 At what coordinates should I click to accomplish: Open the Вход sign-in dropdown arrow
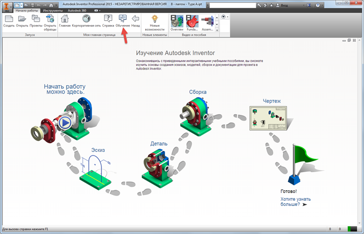(x=304, y=5)
